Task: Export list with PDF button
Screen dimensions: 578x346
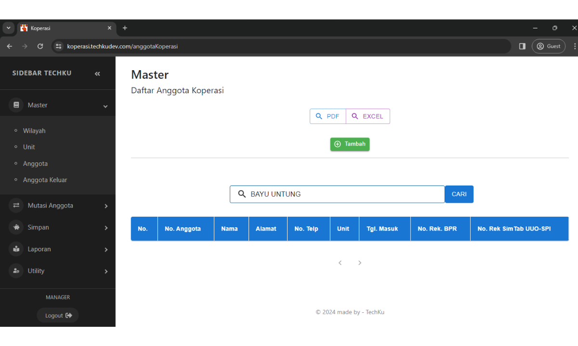Action: (328, 116)
